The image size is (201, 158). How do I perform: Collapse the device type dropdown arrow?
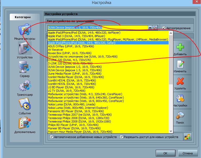[x=150, y=28]
